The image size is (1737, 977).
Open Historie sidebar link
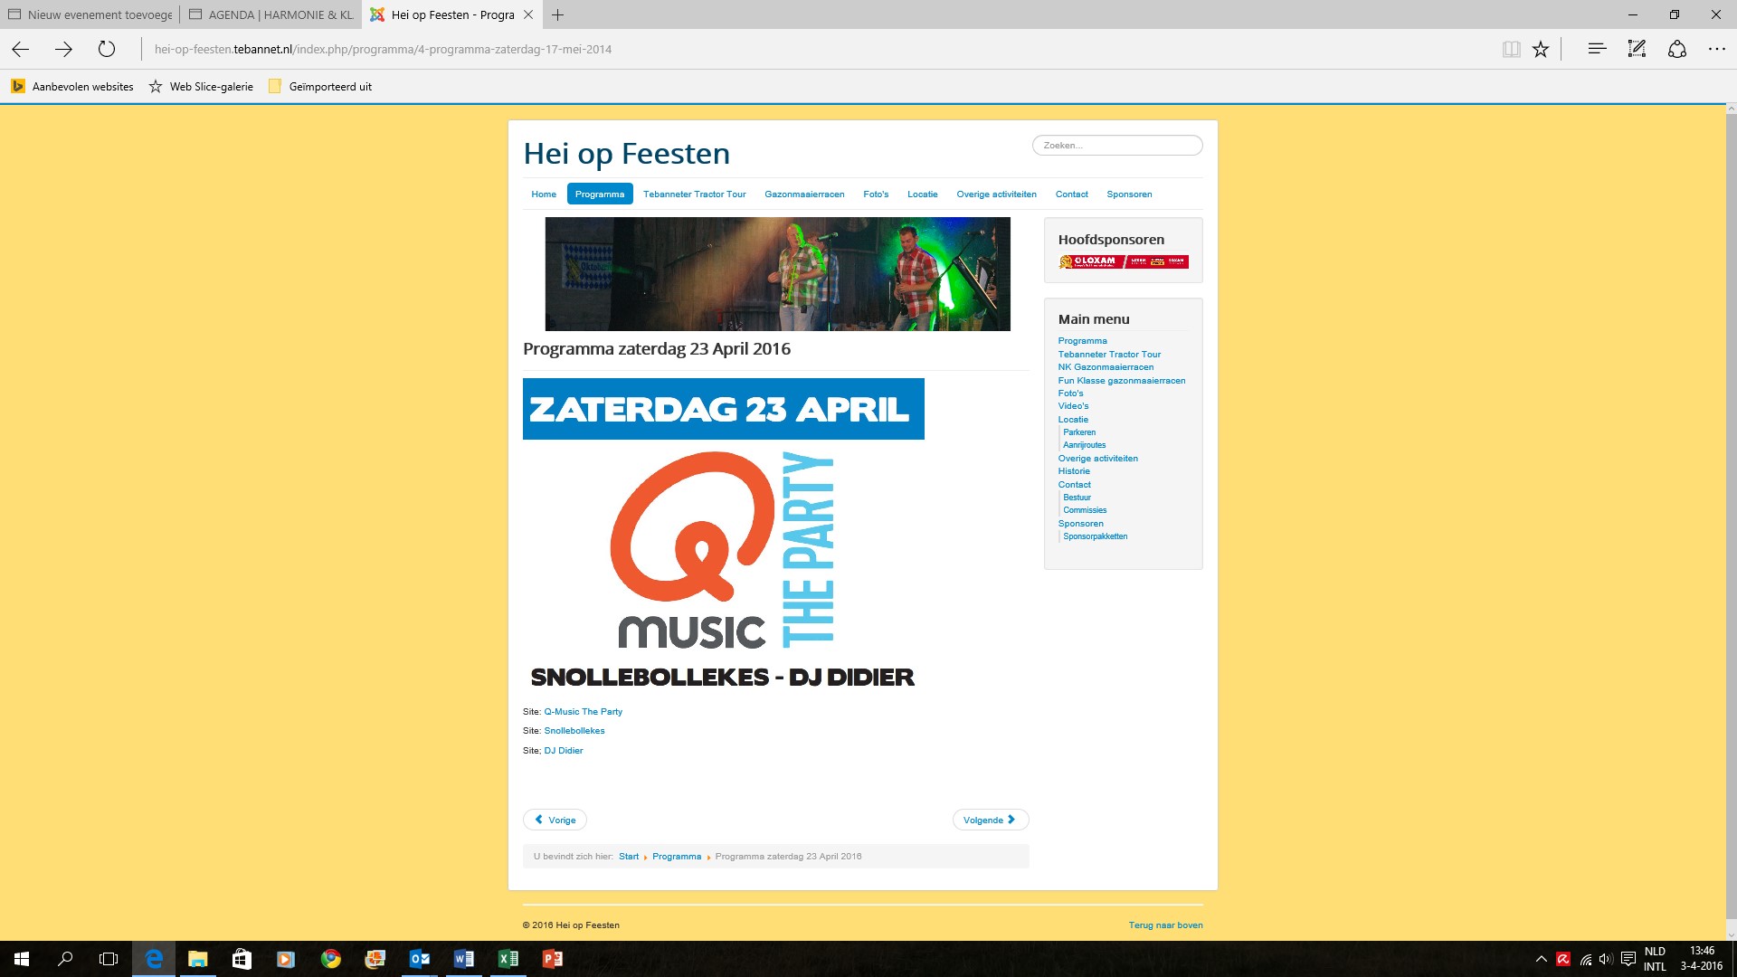(x=1074, y=471)
